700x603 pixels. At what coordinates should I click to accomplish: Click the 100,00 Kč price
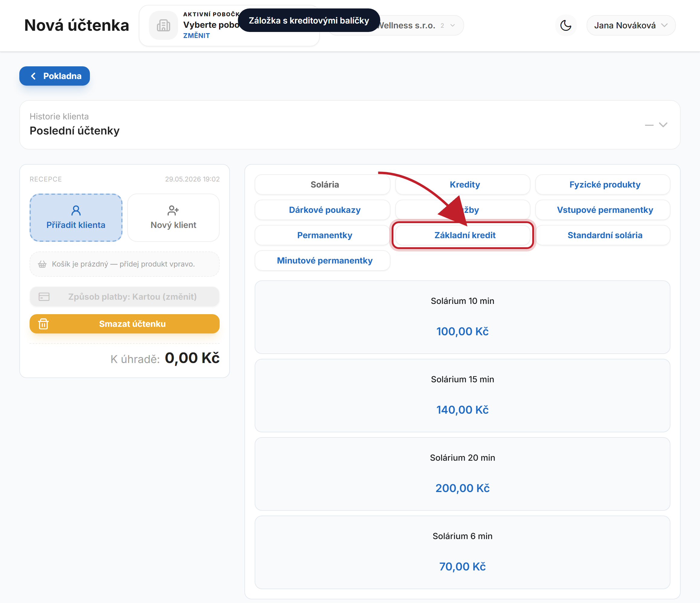point(463,331)
